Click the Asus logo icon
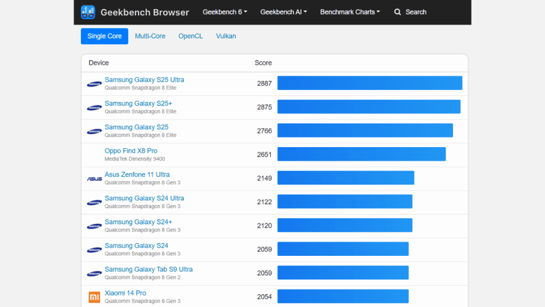The height and width of the screenshot is (307, 545). (x=94, y=179)
